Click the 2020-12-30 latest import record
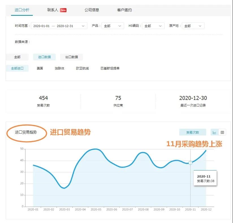 193,101
